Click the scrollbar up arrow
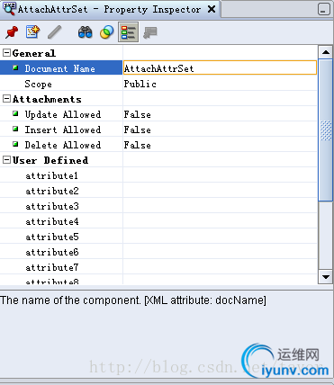Screen dimensions: 334x385 pos(326,52)
